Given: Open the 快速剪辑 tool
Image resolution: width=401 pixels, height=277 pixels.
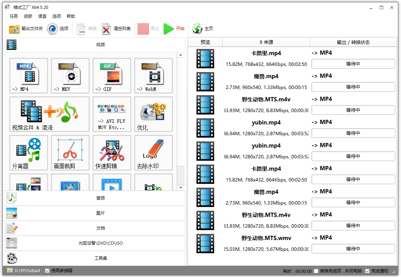Looking at the screenshot, I should click(112, 153).
